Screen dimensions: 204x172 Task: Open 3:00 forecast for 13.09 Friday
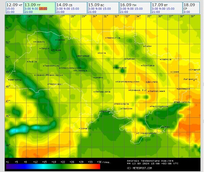pos(28,9)
